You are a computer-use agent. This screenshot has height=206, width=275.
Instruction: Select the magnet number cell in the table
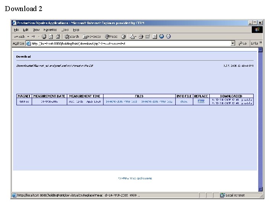(x=24, y=101)
